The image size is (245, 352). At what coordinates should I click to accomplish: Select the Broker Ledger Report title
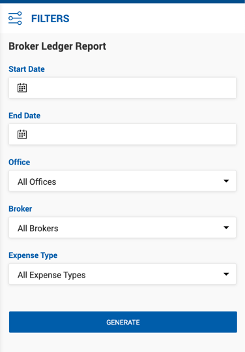point(57,46)
